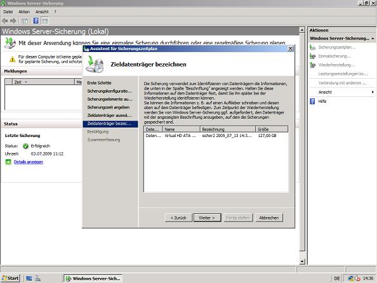Click the green icon beside Details anzeigen
377x283 pixels.
pos(8,162)
